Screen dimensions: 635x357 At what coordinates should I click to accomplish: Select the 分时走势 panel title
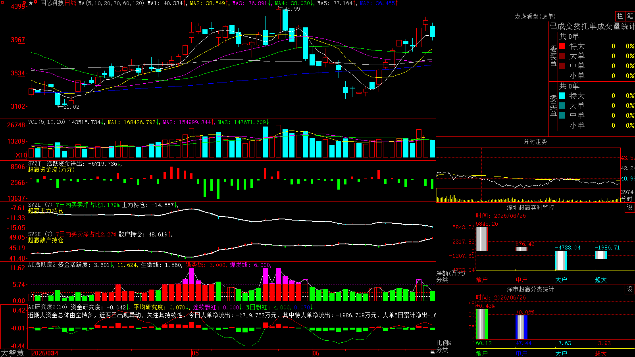[535, 142]
